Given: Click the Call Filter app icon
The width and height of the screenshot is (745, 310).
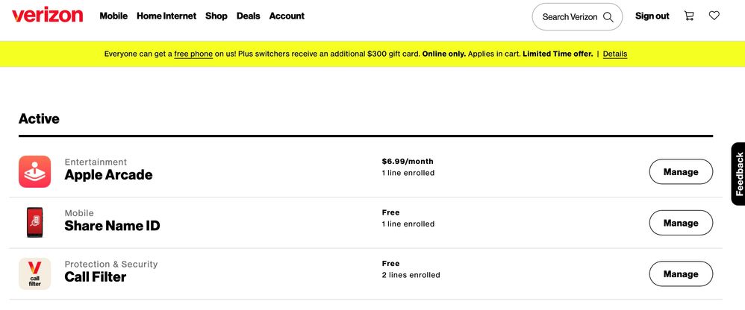Looking at the screenshot, I should coord(34,273).
